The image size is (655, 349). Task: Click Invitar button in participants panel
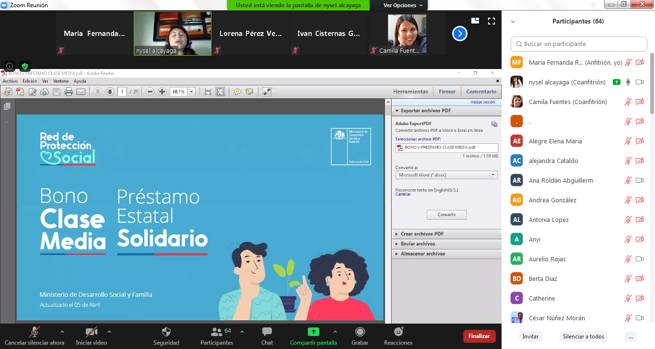click(x=530, y=337)
